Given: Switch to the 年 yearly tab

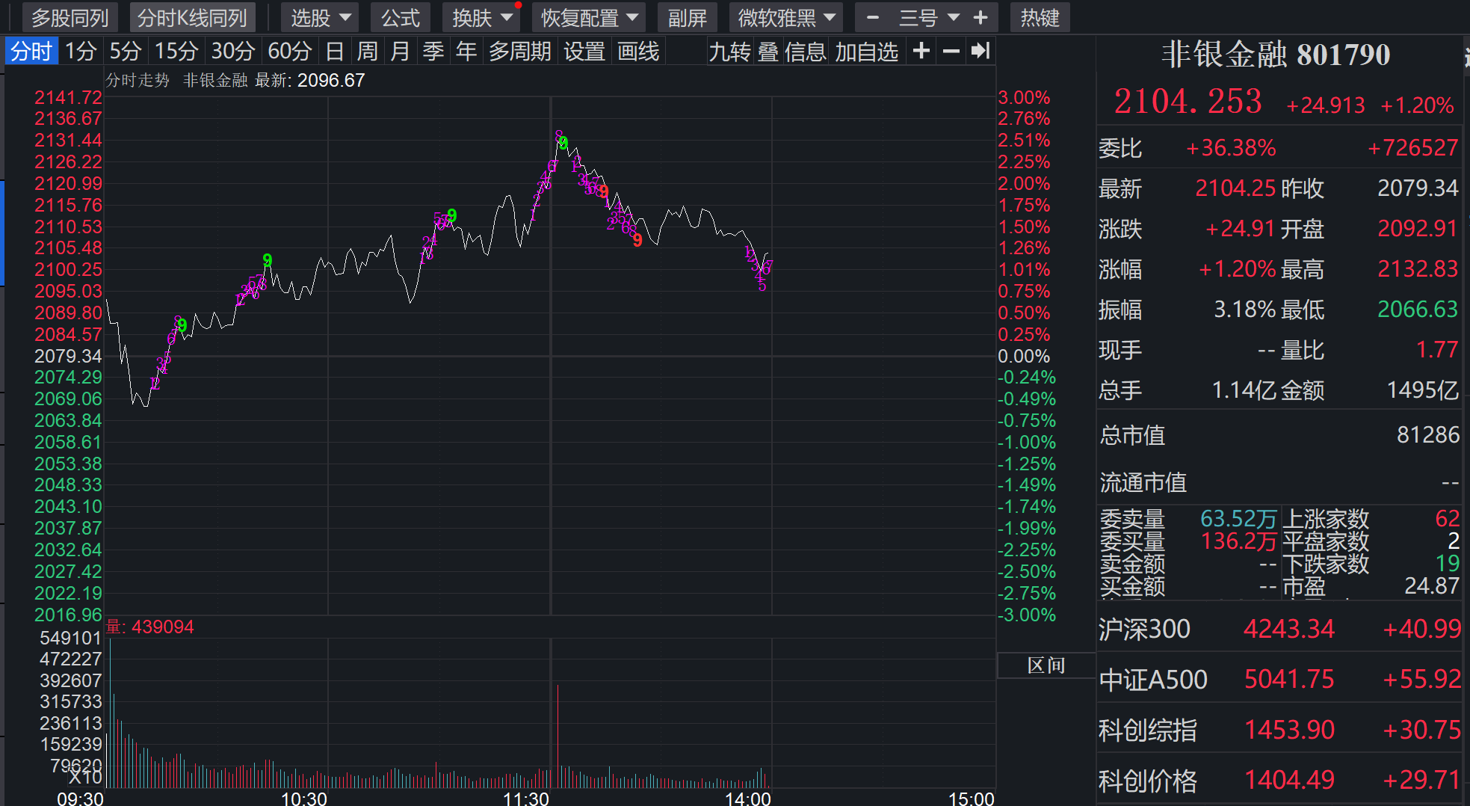Looking at the screenshot, I should (x=466, y=51).
